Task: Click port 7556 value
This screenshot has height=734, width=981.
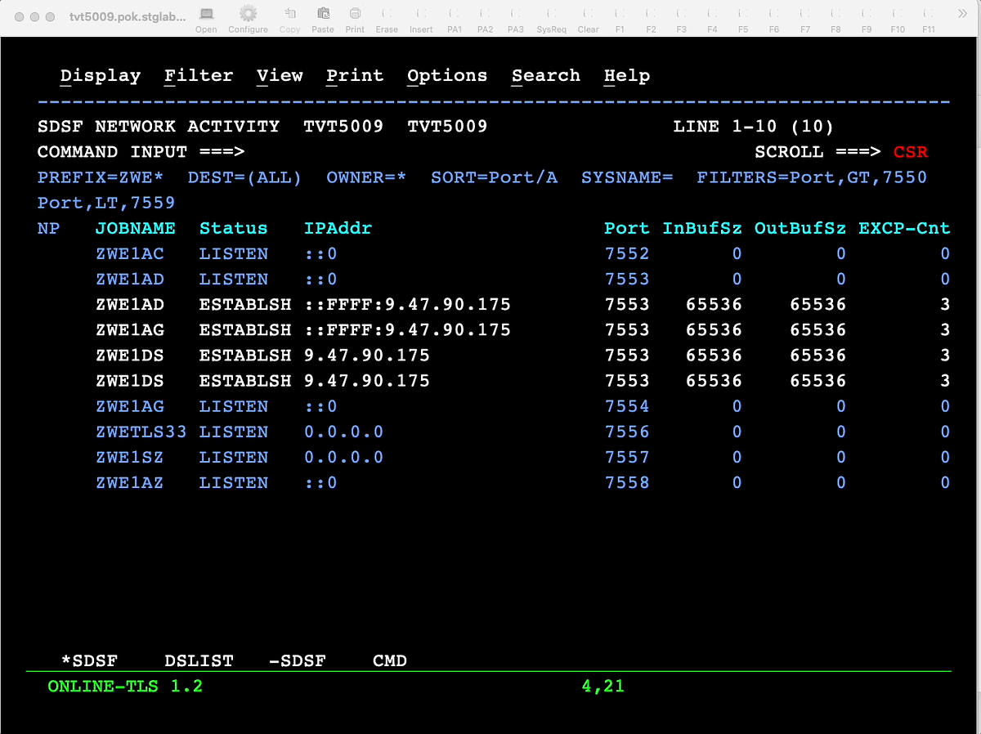Action: tap(627, 432)
